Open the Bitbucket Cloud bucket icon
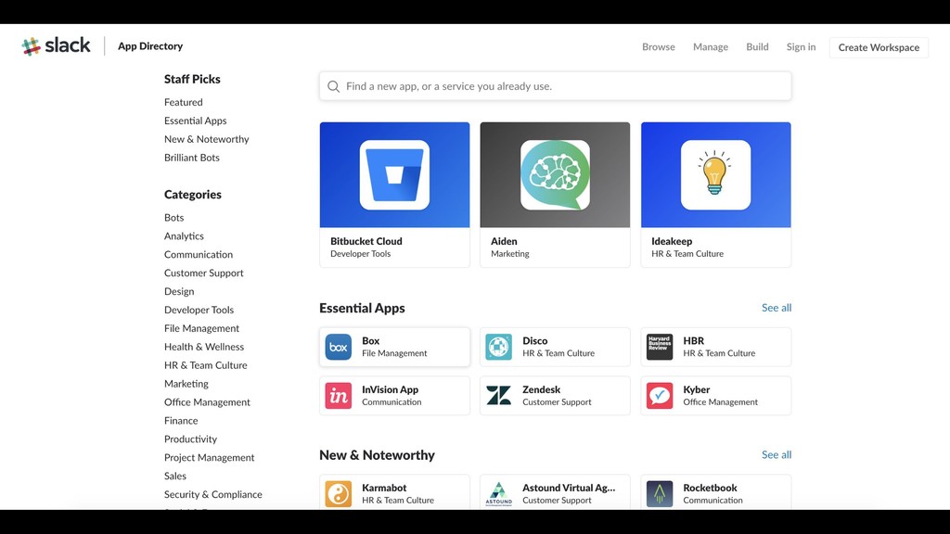The height and width of the screenshot is (534, 950). click(x=394, y=175)
